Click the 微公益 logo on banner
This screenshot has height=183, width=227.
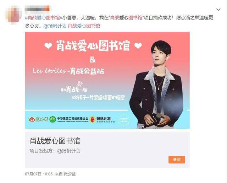coord(38,119)
